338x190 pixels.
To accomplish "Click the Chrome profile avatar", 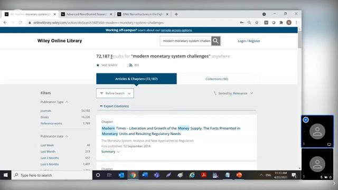I will click(x=289, y=22).
